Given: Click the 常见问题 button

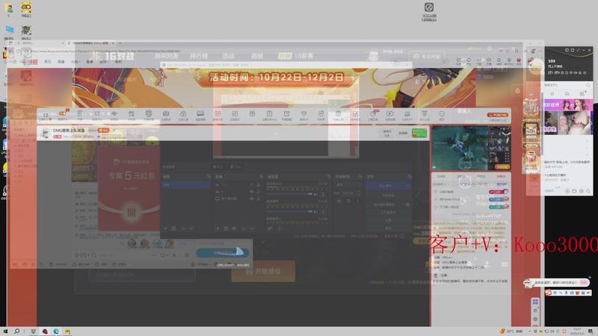Looking at the screenshot, I should click(427, 57).
